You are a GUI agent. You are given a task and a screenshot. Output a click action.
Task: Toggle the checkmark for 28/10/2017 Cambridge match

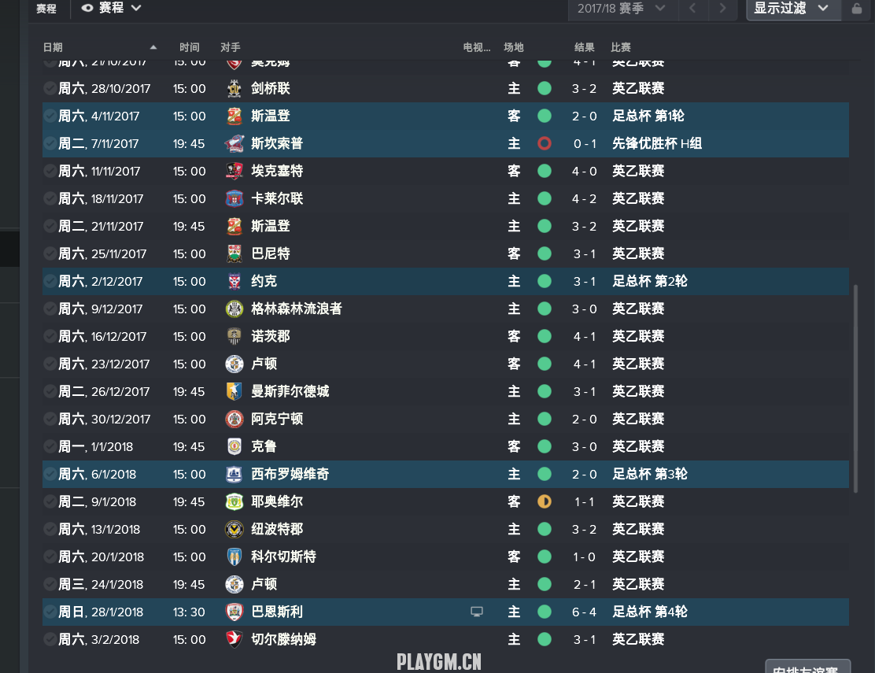[50, 88]
